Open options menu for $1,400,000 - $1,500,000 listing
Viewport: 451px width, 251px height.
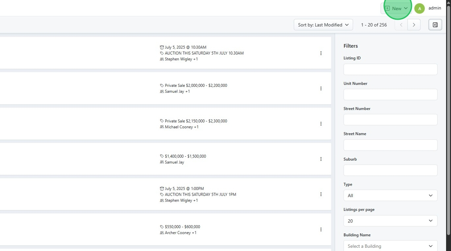pos(321,159)
